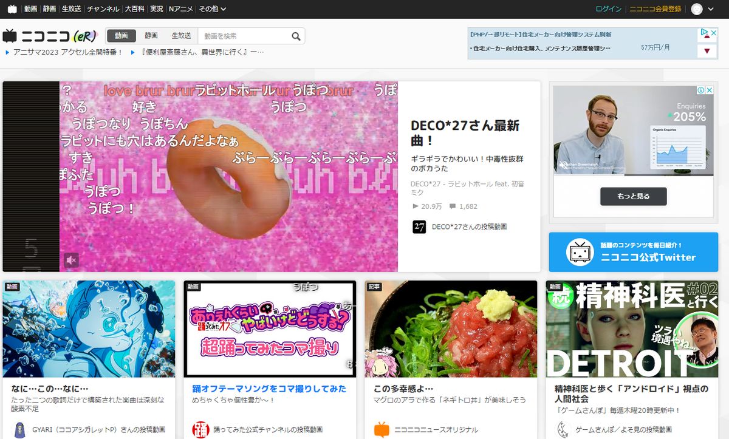Click the ニコニコニュースオリジナル orange icon
Image resolution: width=729 pixels, height=439 pixels.
coord(382,429)
